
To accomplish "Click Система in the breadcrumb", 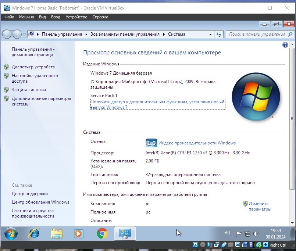I will tap(176, 34).
